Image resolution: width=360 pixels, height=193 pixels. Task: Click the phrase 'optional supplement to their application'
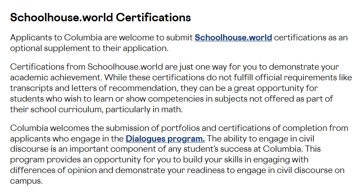[88, 48]
